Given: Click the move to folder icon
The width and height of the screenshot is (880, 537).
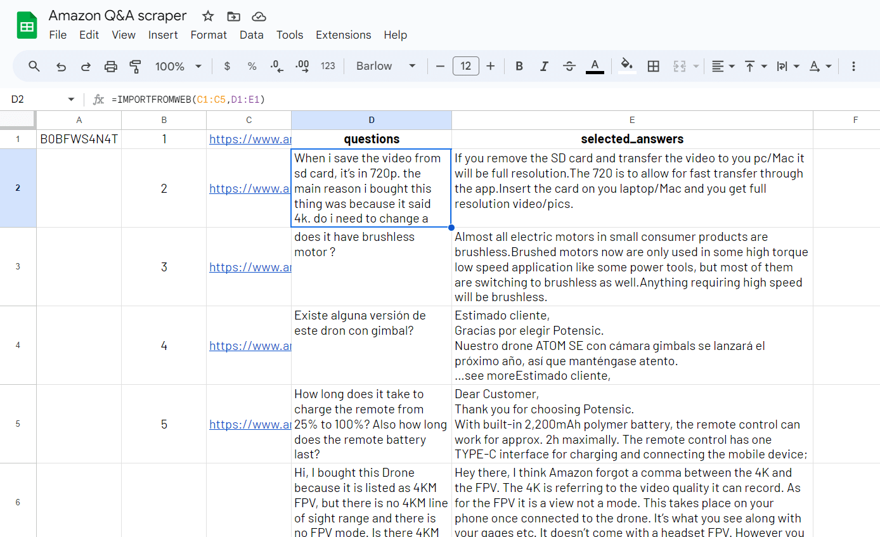Looking at the screenshot, I should click(233, 16).
